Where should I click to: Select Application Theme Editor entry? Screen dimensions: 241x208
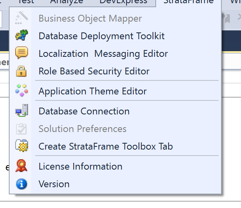click(x=92, y=91)
